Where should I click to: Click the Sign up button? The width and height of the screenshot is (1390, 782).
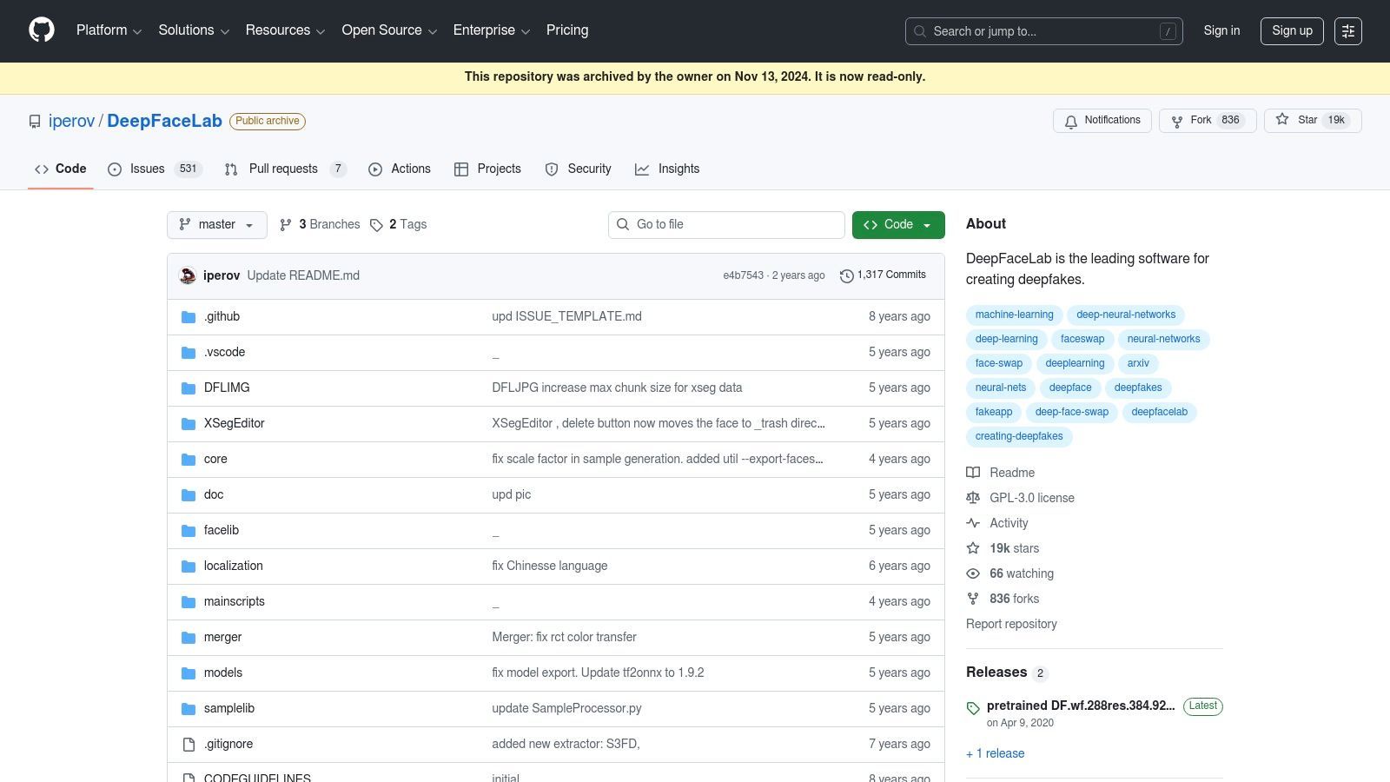(1292, 30)
